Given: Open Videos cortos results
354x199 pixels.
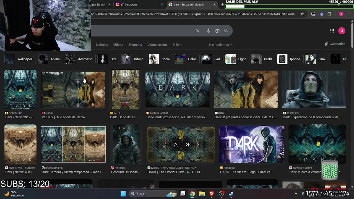Looking at the screenshot, I should pyautogui.click(x=157, y=45).
